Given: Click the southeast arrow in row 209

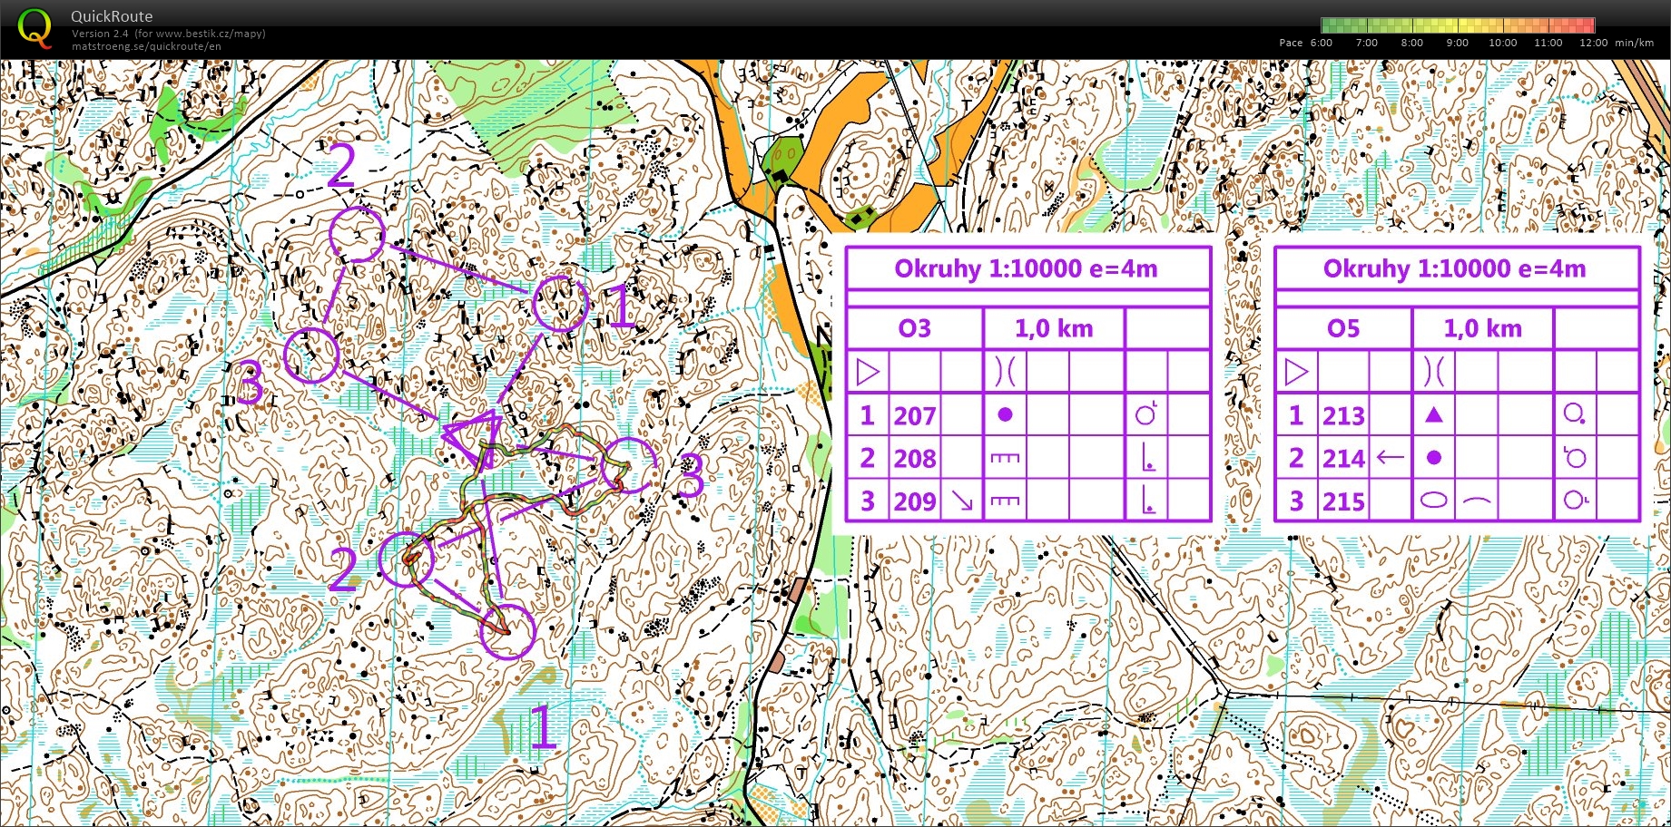Looking at the screenshot, I should click(961, 501).
